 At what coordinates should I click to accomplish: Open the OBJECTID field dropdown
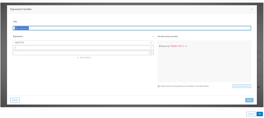pos(83,43)
